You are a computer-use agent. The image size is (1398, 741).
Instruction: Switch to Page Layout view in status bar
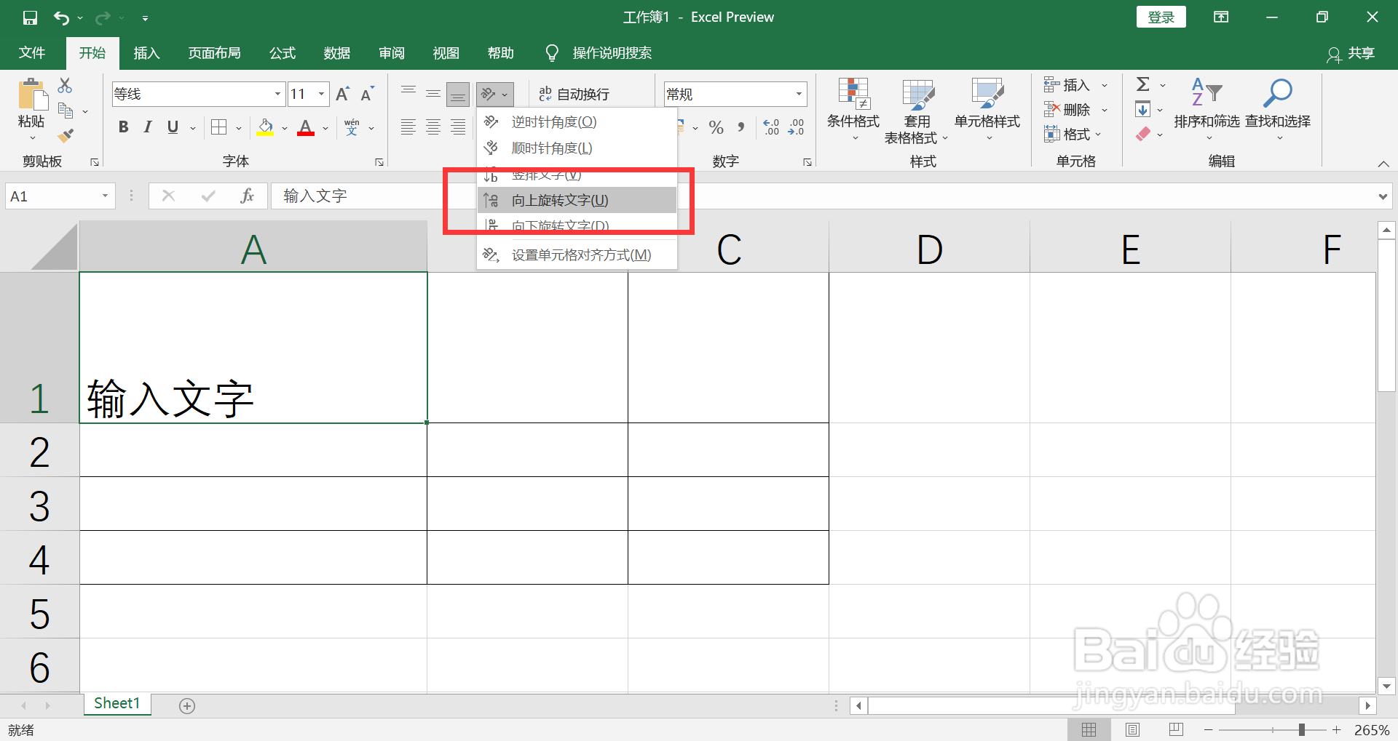tap(1132, 729)
